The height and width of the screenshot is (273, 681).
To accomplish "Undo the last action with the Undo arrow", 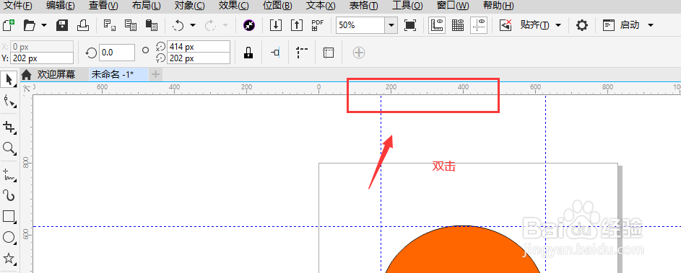I will coord(178,25).
